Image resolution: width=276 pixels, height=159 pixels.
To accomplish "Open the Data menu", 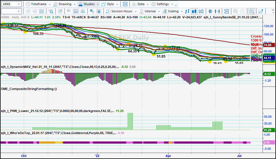I will (138, 4).
